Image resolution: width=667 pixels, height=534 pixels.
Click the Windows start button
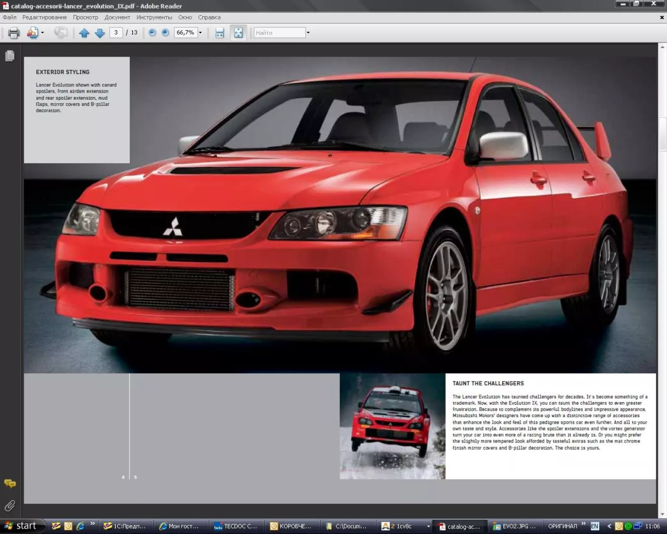coord(21,526)
